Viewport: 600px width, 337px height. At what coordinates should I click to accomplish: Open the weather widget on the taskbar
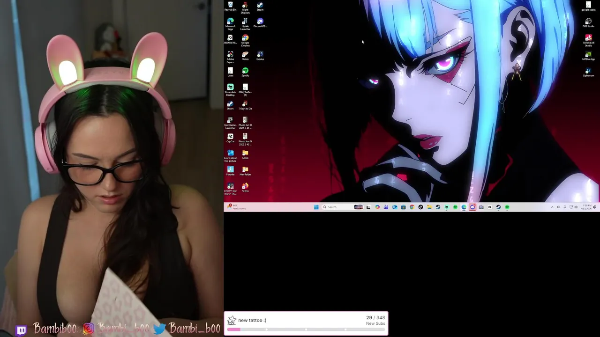tap(237, 207)
